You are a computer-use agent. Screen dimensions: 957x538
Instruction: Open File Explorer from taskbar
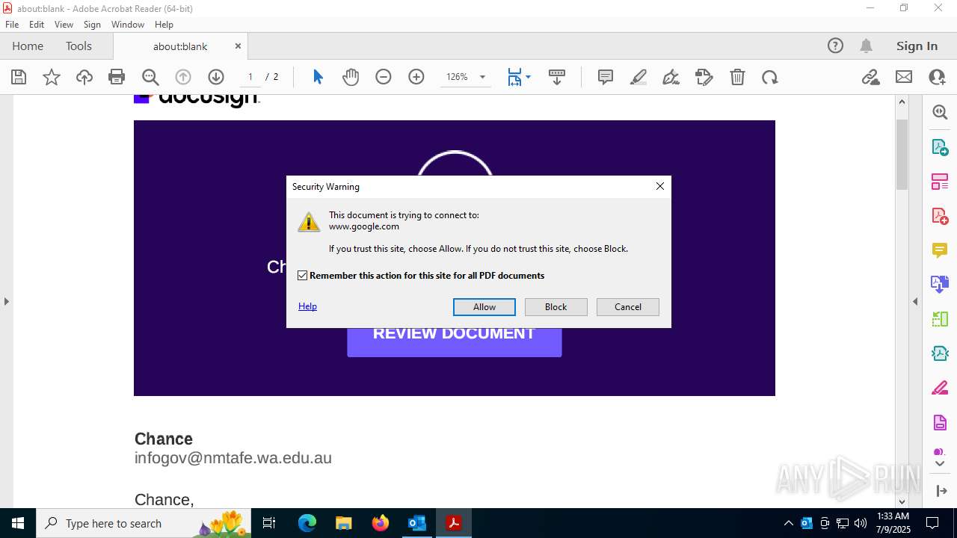point(344,523)
